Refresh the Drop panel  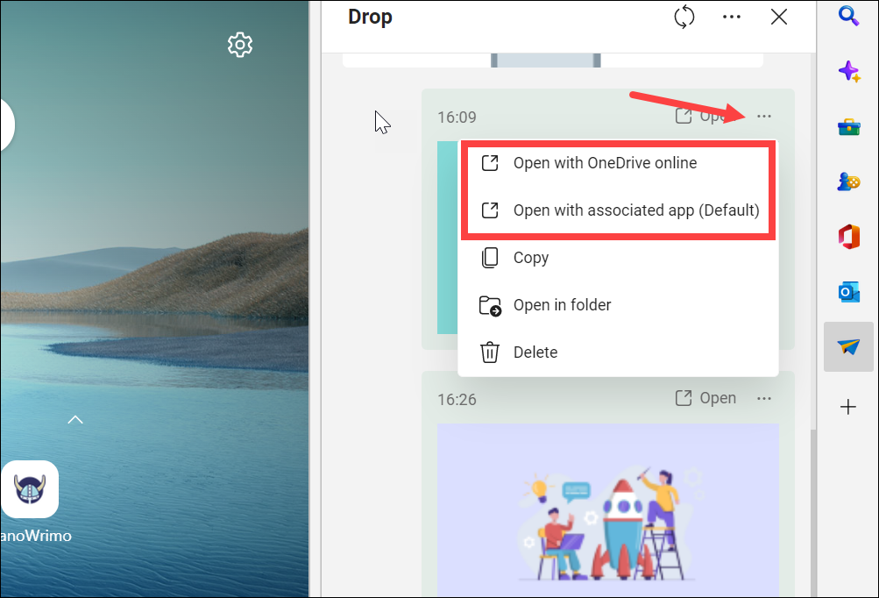click(684, 17)
